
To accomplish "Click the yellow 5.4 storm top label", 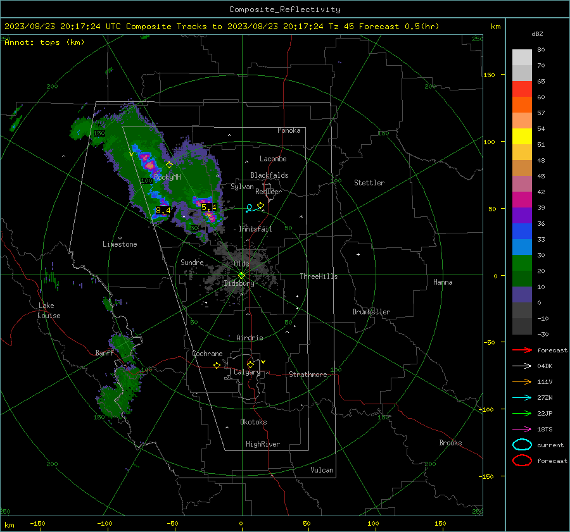I will pyautogui.click(x=209, y=207).
